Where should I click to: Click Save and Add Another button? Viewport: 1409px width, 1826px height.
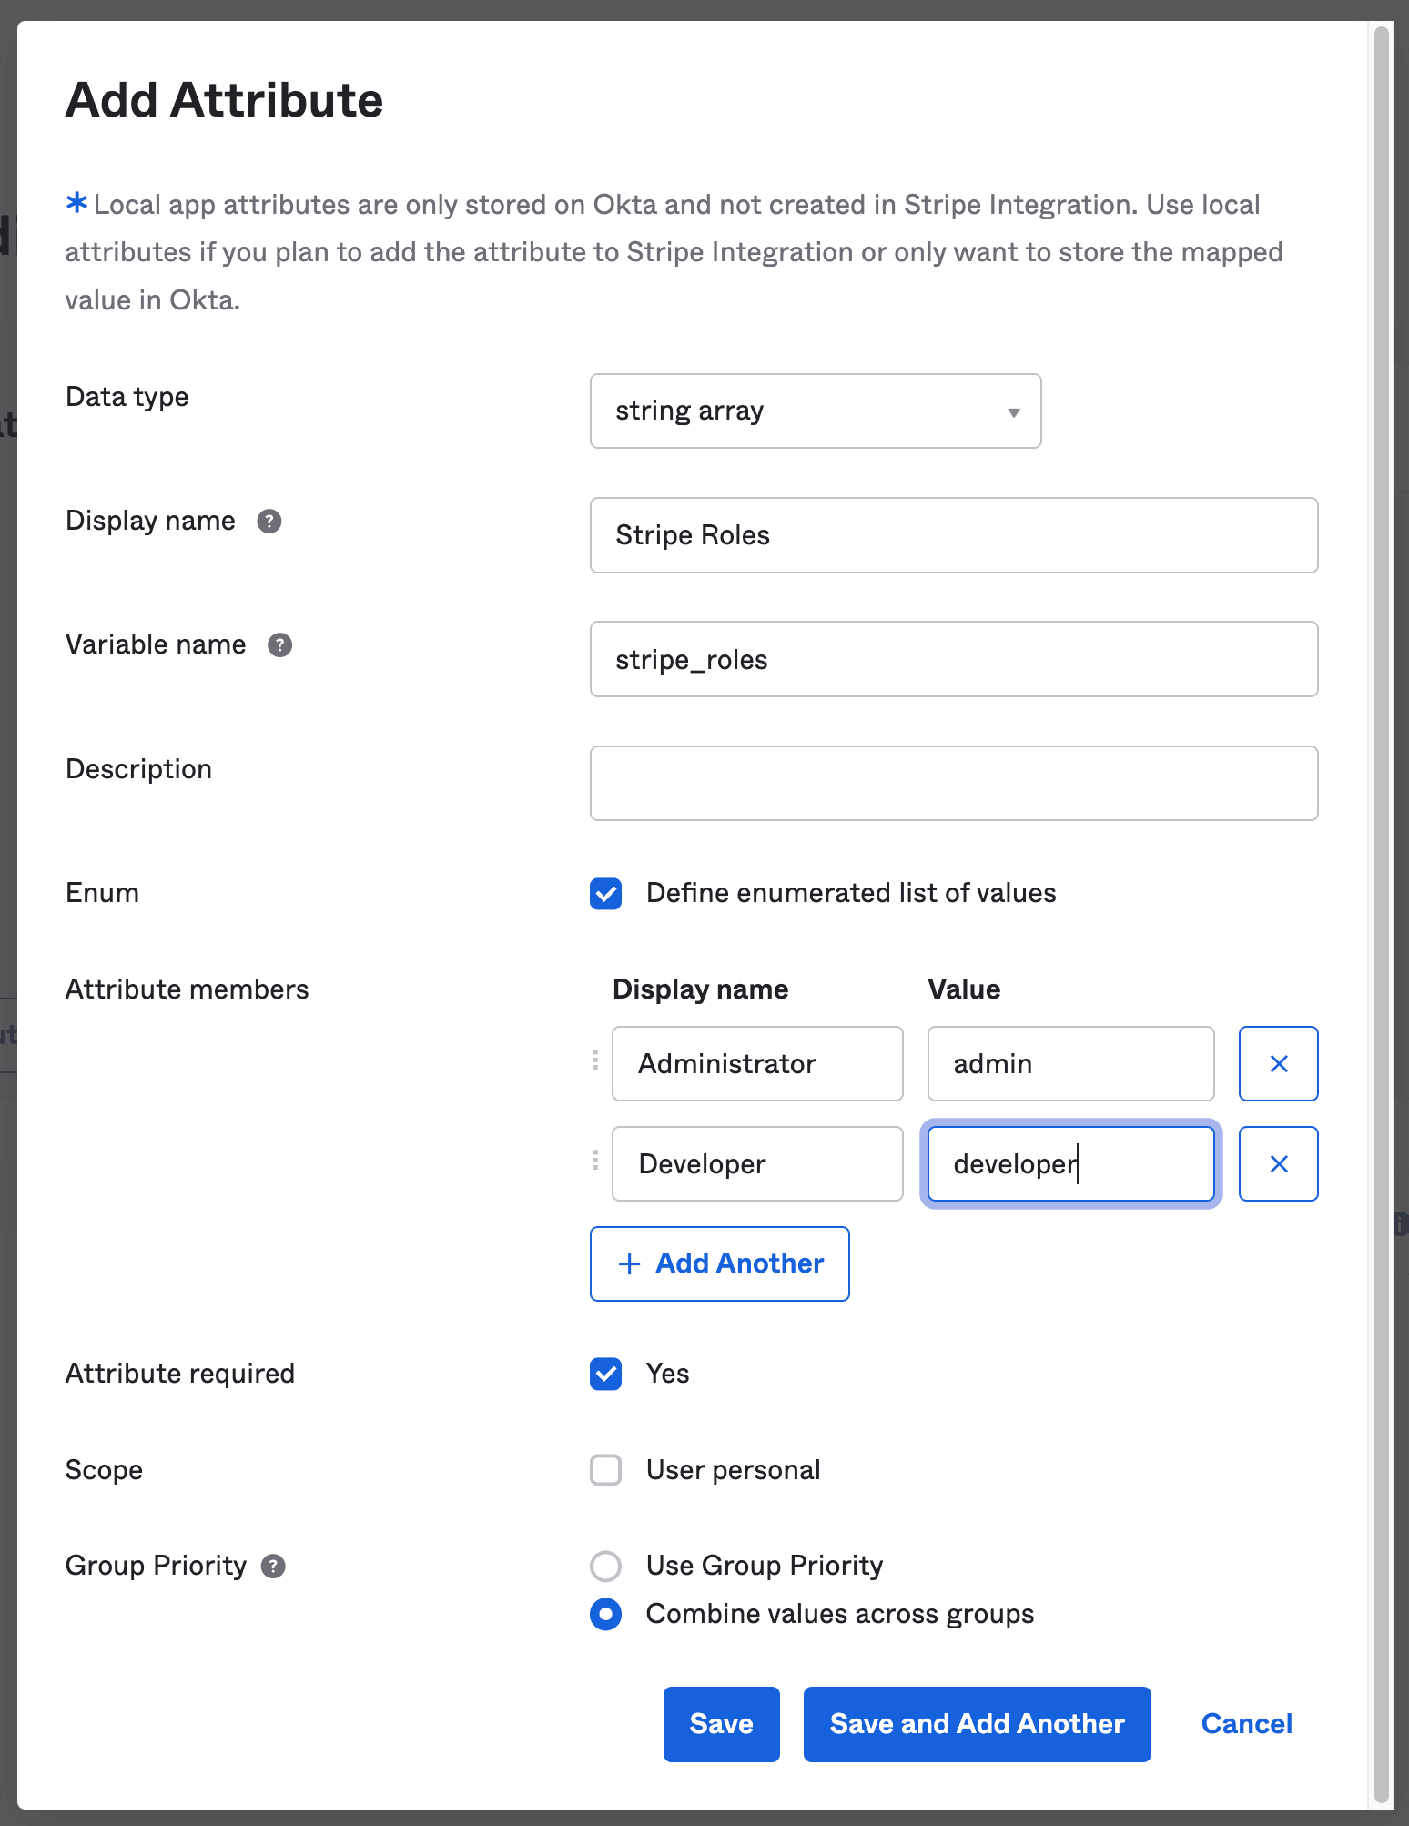(977, 1724)
